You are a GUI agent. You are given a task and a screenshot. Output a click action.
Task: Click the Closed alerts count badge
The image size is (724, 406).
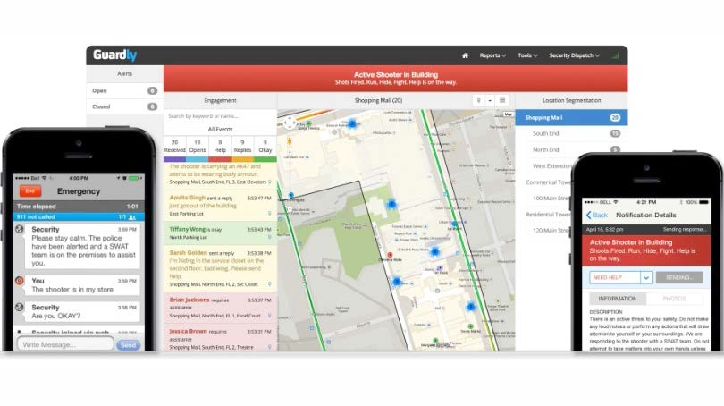152,106
